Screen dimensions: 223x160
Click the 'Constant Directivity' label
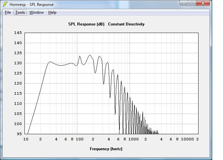126,24
